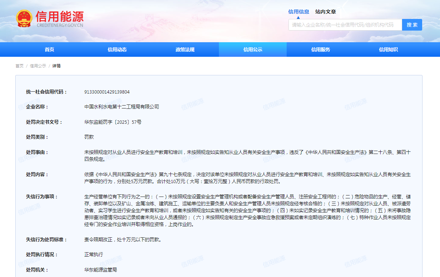
Task: Go to 政策法规 in navigation bar
Action: pos(185,50)
